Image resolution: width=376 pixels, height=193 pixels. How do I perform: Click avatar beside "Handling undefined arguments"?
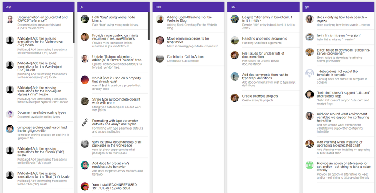[235, 40]
